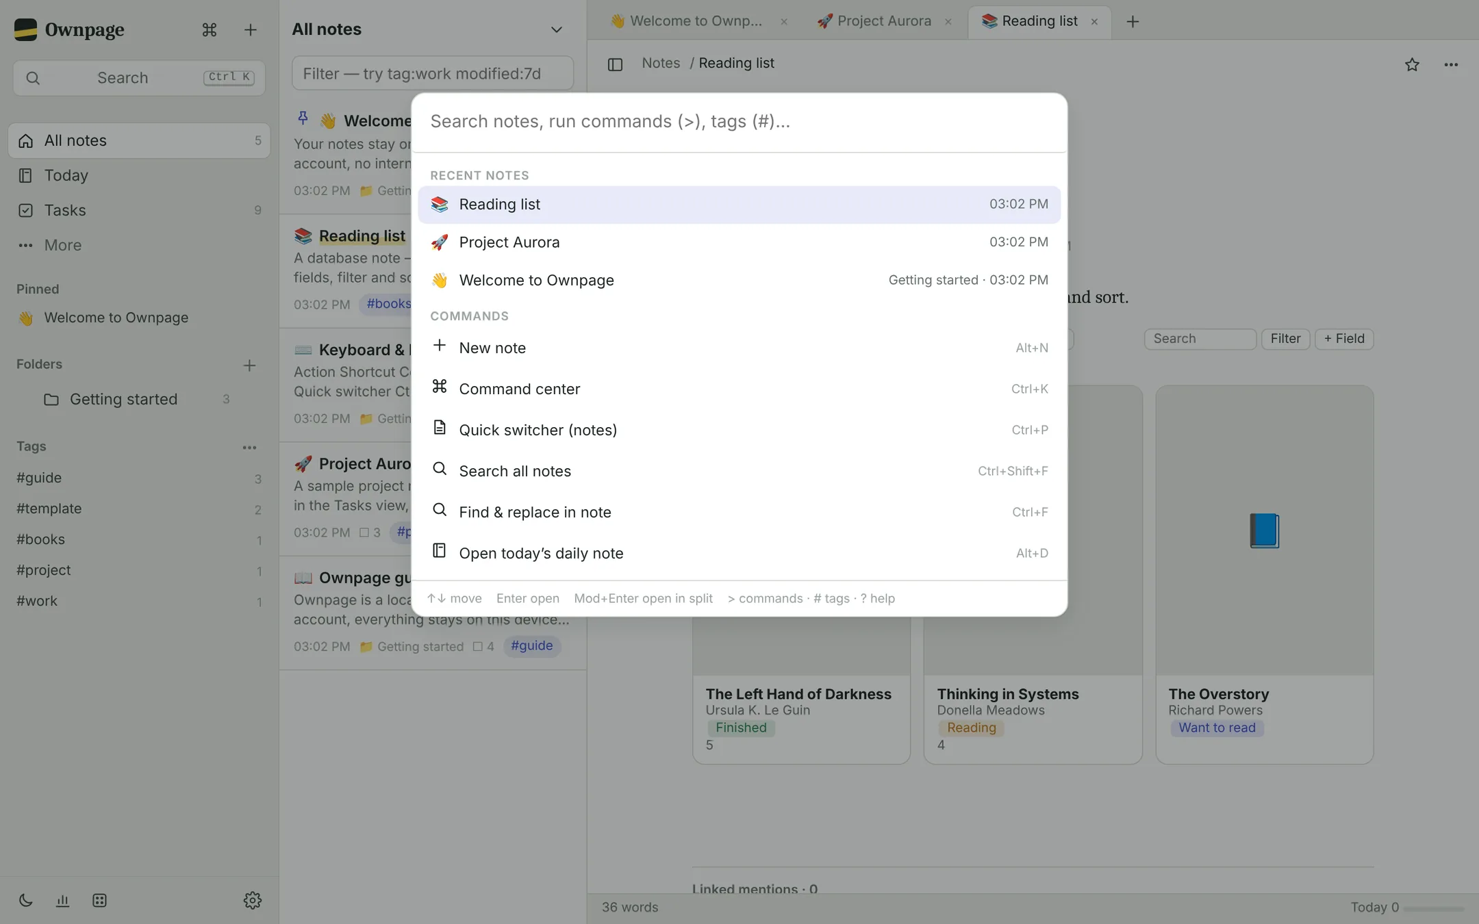Image resolution: width=1479 pixels, height=924 pixels.
Task: Run Open today's daily note command
Action: click(x=739, y=553)
